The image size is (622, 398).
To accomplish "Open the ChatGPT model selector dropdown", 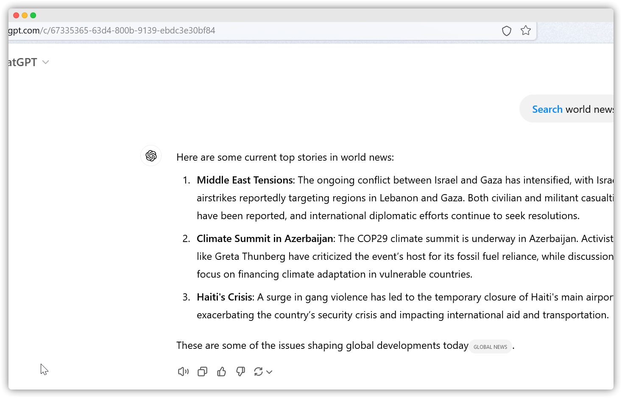I will pyautogui.click(x=28, y=62).
